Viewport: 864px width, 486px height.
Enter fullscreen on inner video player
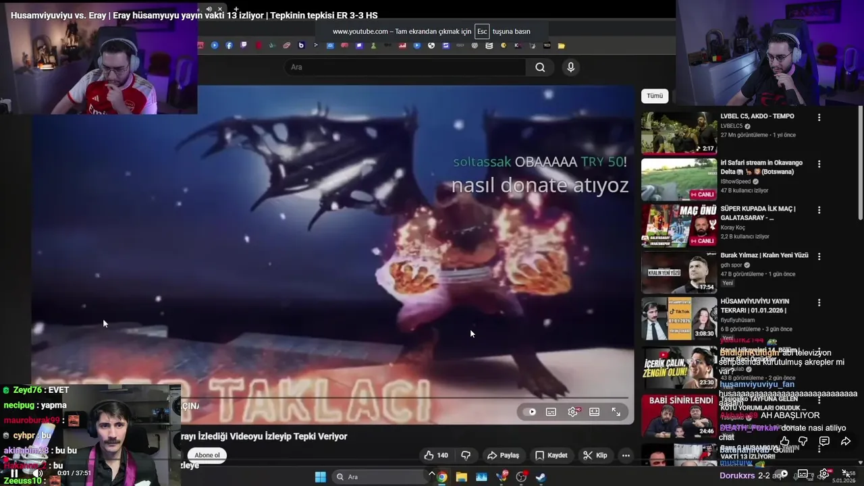coord(616,412)
